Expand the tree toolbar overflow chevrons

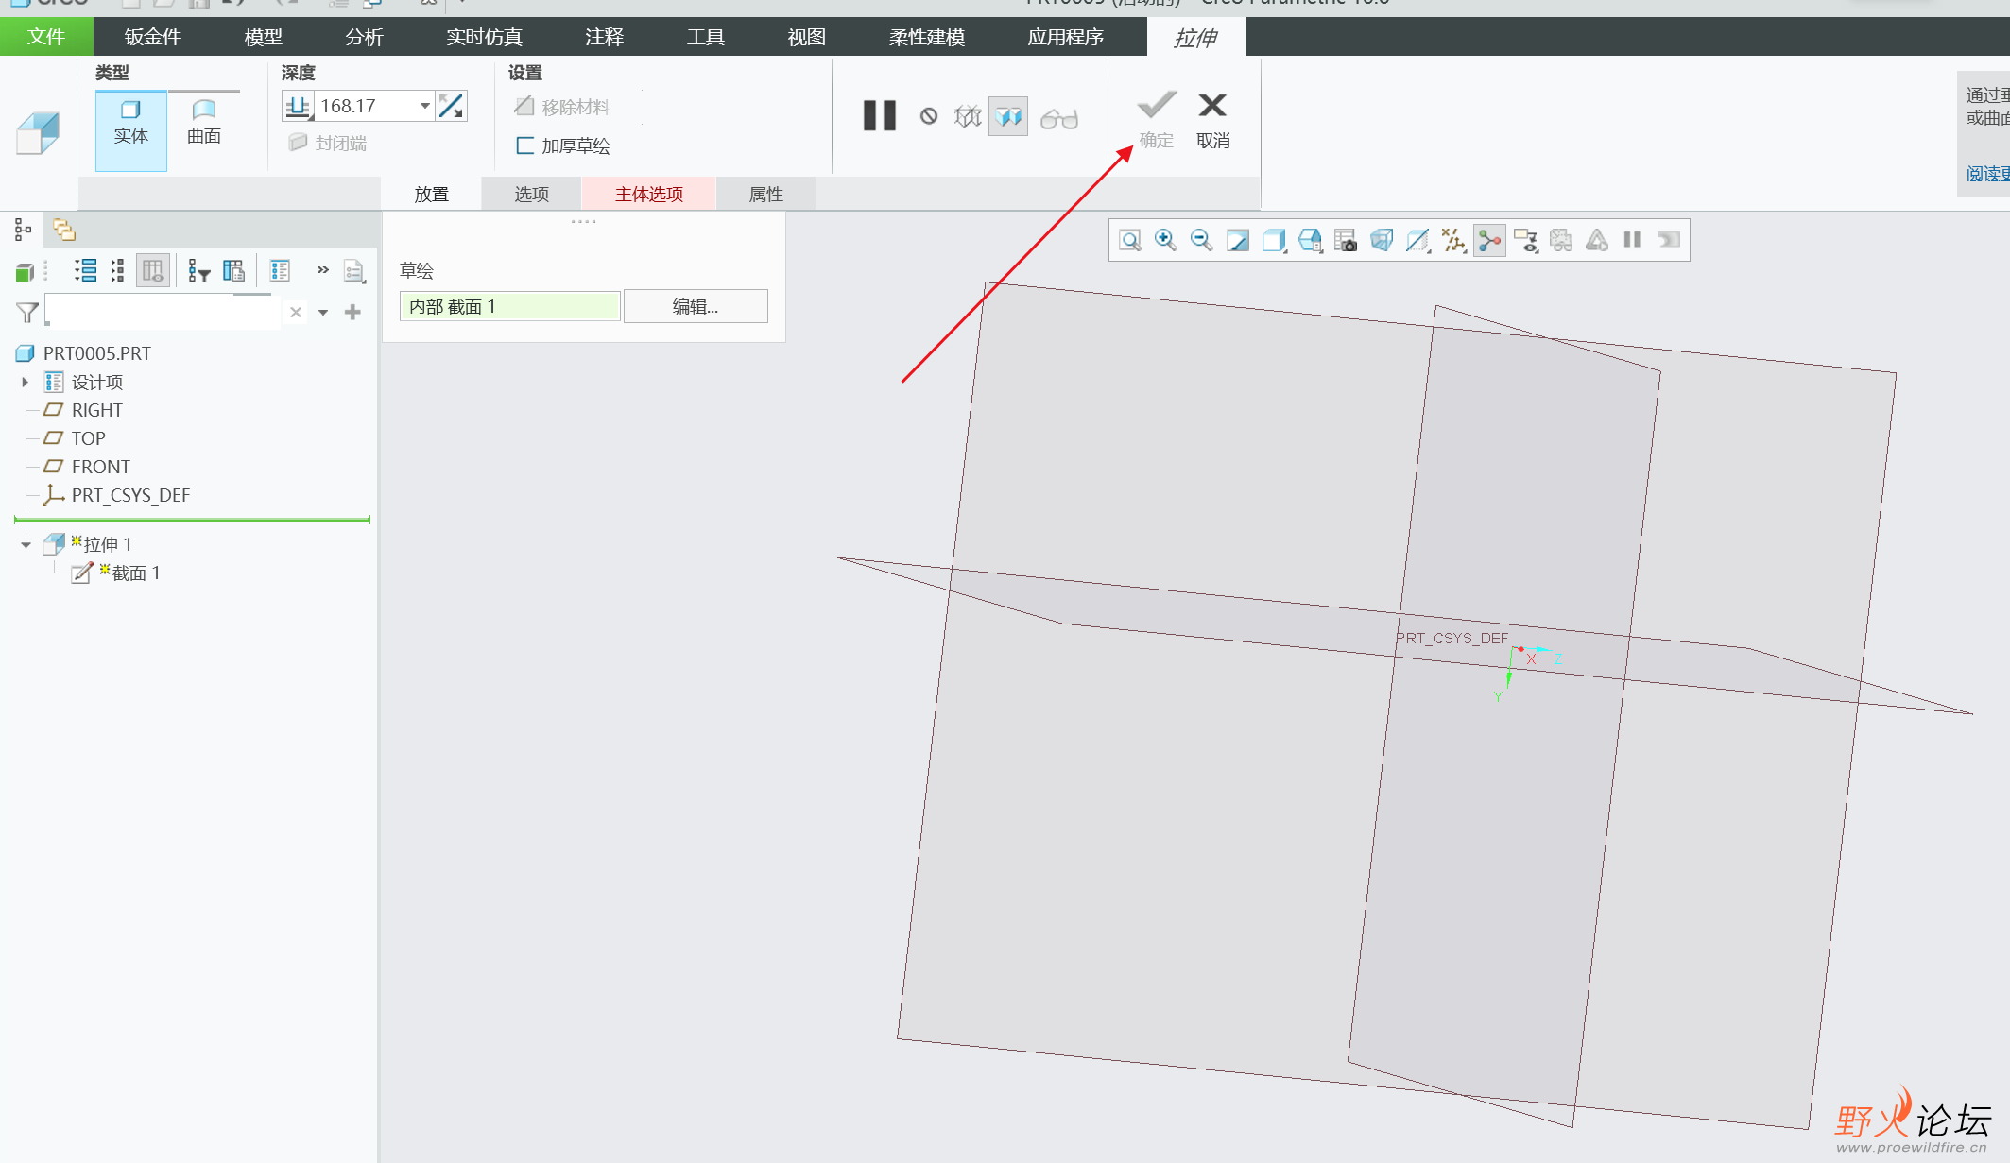322,270
